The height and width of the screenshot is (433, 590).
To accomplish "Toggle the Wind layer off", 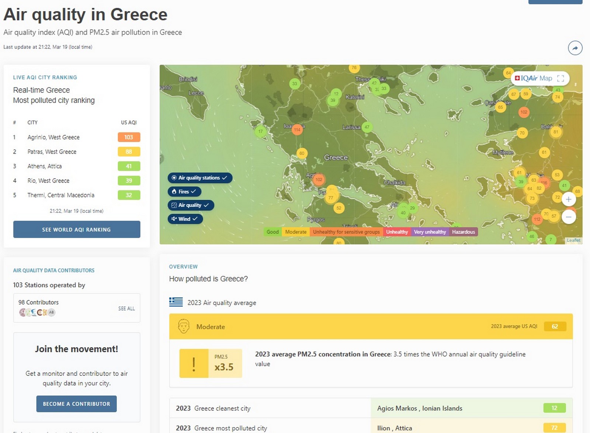I will pyautogui.click(x=185, y=219).
